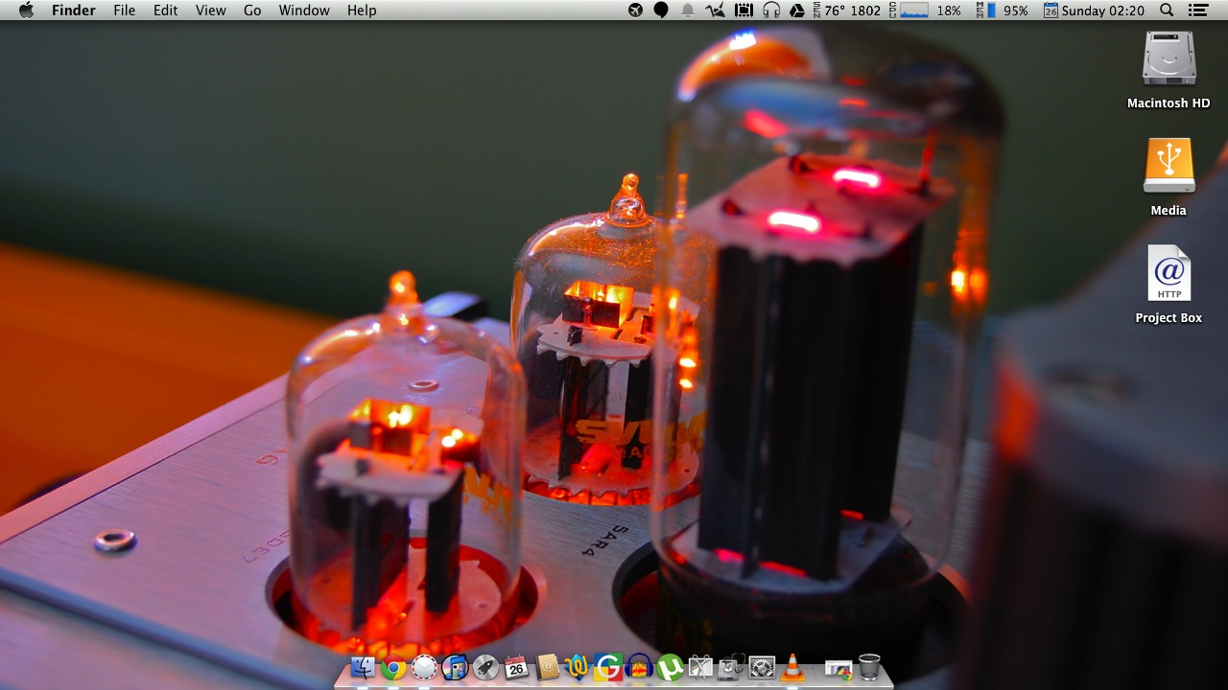This screenshot has width=1228, height=690.
Task: Open memory monitor showing 95%
Action: [1002, 11]
